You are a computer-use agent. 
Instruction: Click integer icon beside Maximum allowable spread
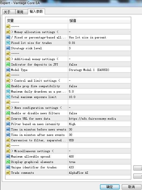8,156
